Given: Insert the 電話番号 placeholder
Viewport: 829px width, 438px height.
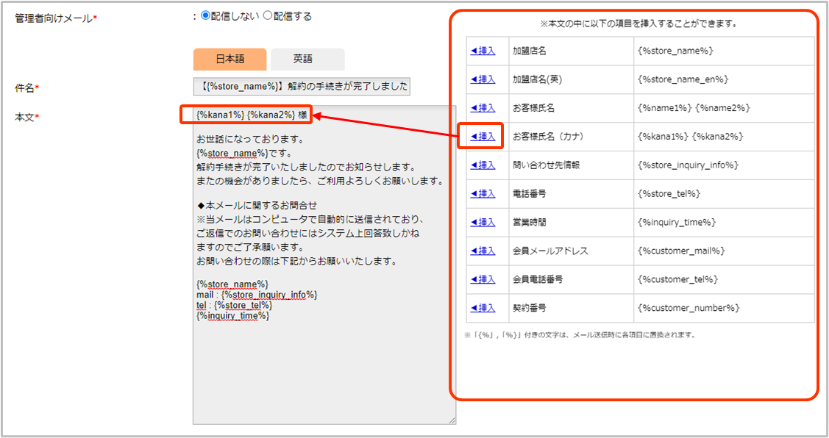Looking at the screenshot, I should (x=483, y=194).
